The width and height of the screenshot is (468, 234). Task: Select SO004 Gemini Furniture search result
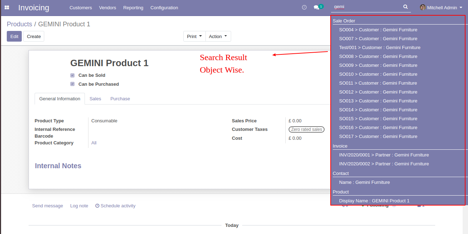pos(378,30)
